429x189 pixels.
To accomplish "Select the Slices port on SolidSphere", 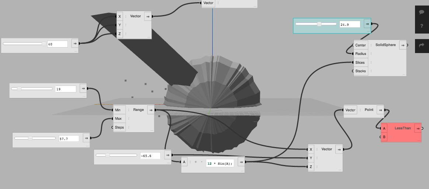I will [x=360, y=62].
